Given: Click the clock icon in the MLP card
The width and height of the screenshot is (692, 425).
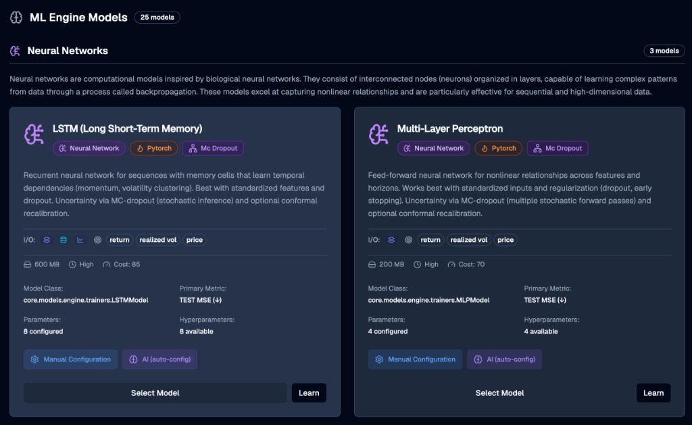Looking at the screenshot, I should tap(417, 264).
